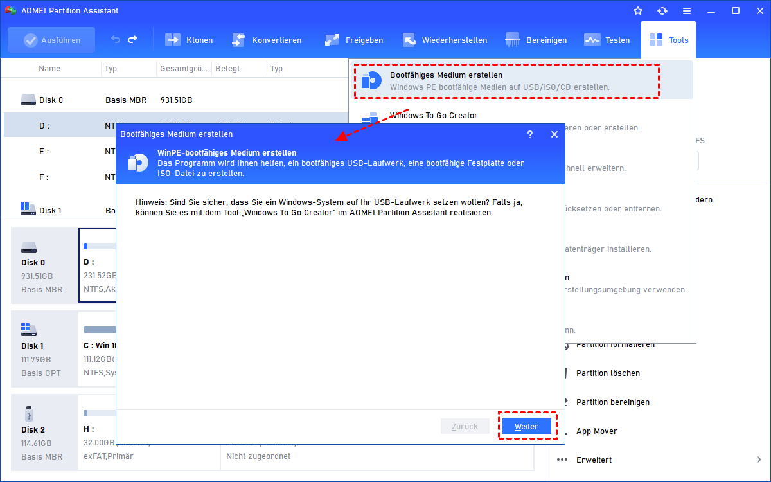
Task: Click the Tools grid icon
Action: 656,40
